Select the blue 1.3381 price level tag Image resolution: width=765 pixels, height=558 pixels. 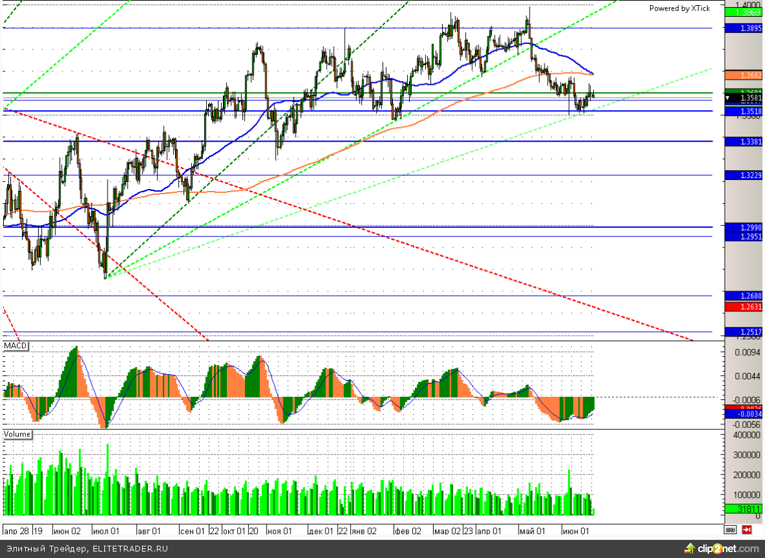[x=744, y=142]
